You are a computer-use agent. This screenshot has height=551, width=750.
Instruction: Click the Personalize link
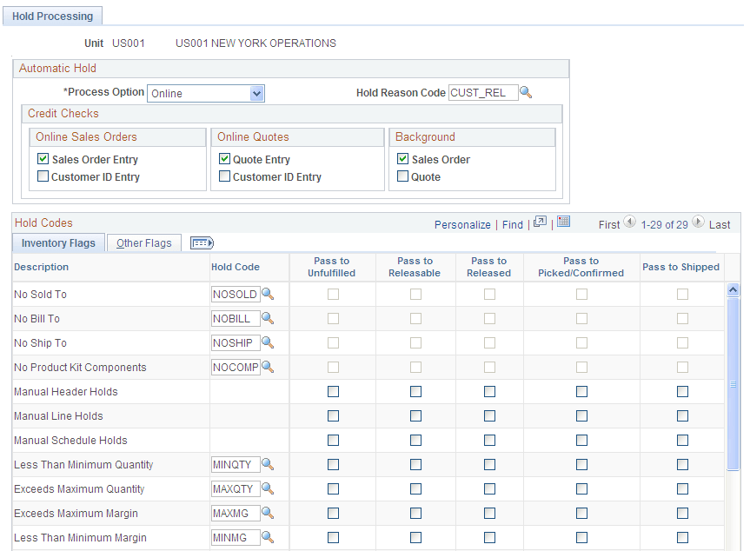coord(462,223)
